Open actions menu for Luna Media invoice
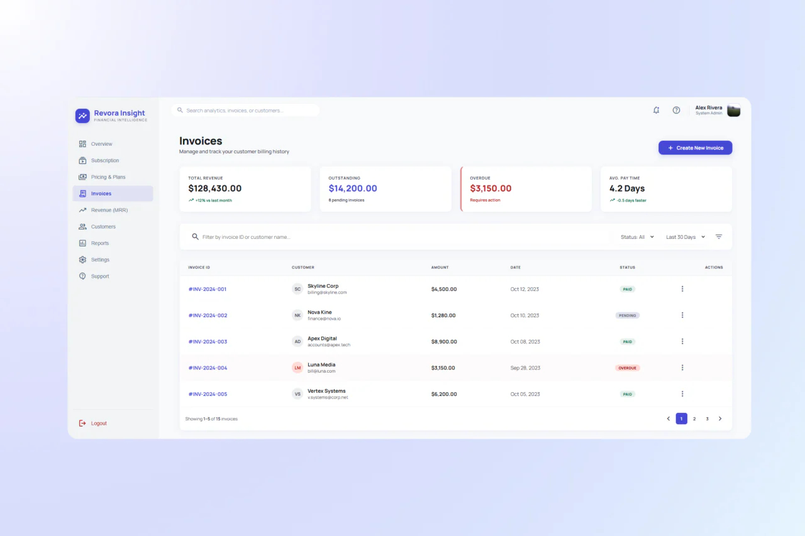The width and height of the screenshot is (805, 536). click(x=682, y=368)
